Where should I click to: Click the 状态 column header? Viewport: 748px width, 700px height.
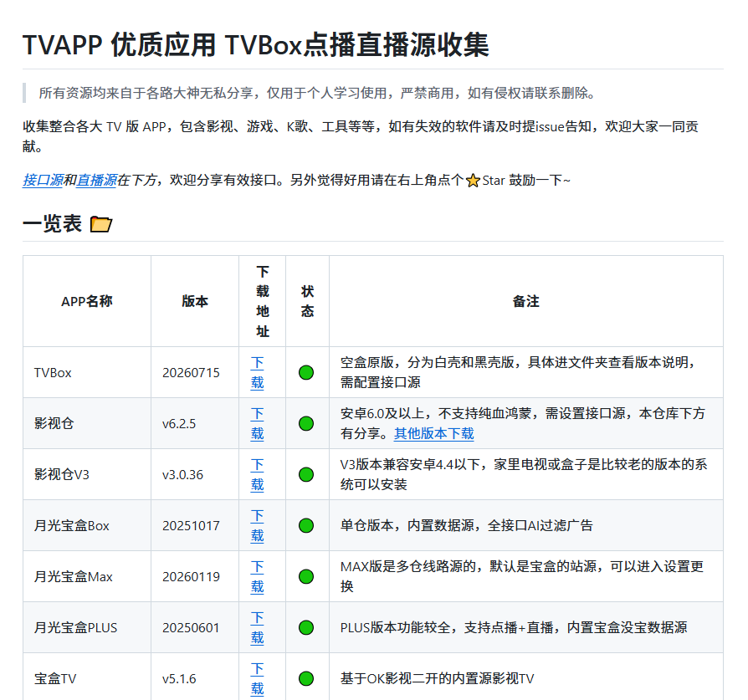(307, 301)
